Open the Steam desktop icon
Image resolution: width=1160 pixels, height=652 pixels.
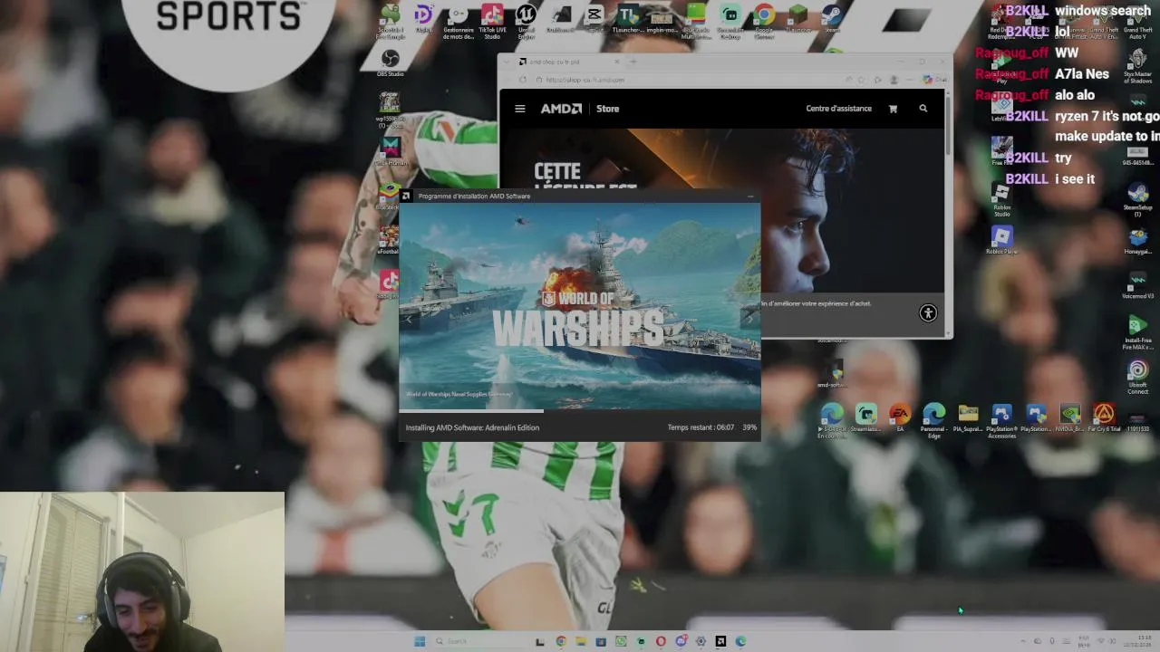tap(832, 18)
